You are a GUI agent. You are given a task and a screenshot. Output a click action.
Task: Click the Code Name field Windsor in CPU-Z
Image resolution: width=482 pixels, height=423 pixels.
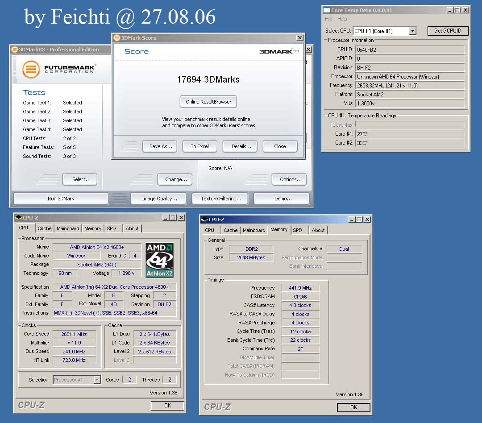76,256
